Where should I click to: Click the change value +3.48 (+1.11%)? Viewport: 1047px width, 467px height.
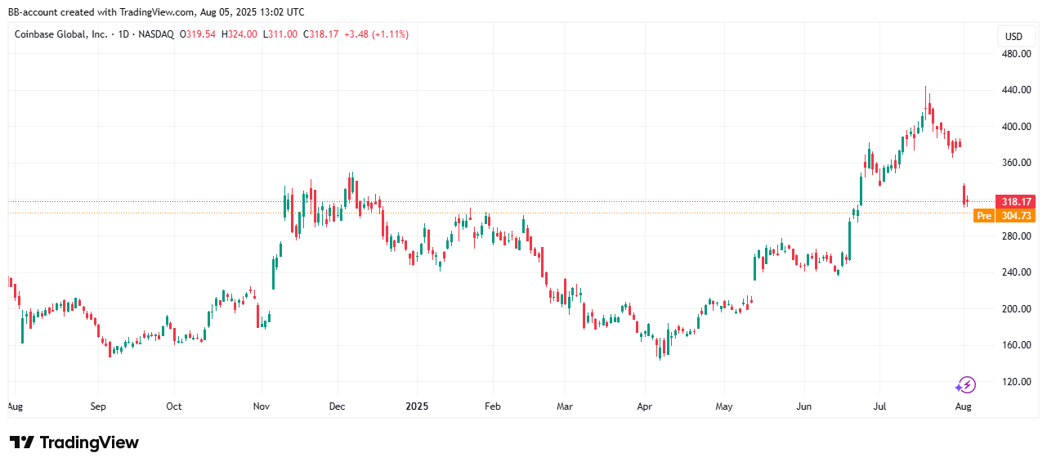pyautogui.click(x=377, y=34)
